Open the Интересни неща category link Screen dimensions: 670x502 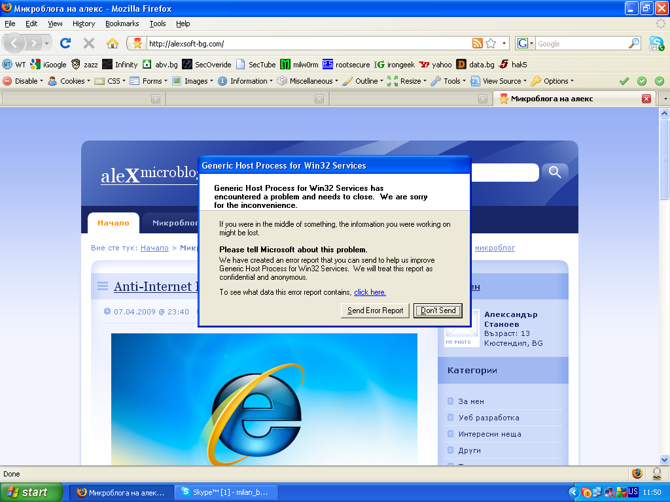pyautogui.click(x=489, y=434)
